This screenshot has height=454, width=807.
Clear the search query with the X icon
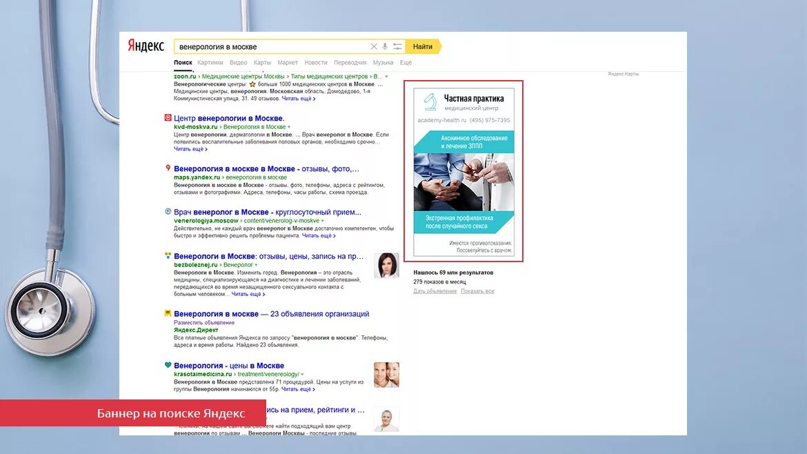[374, 46]
